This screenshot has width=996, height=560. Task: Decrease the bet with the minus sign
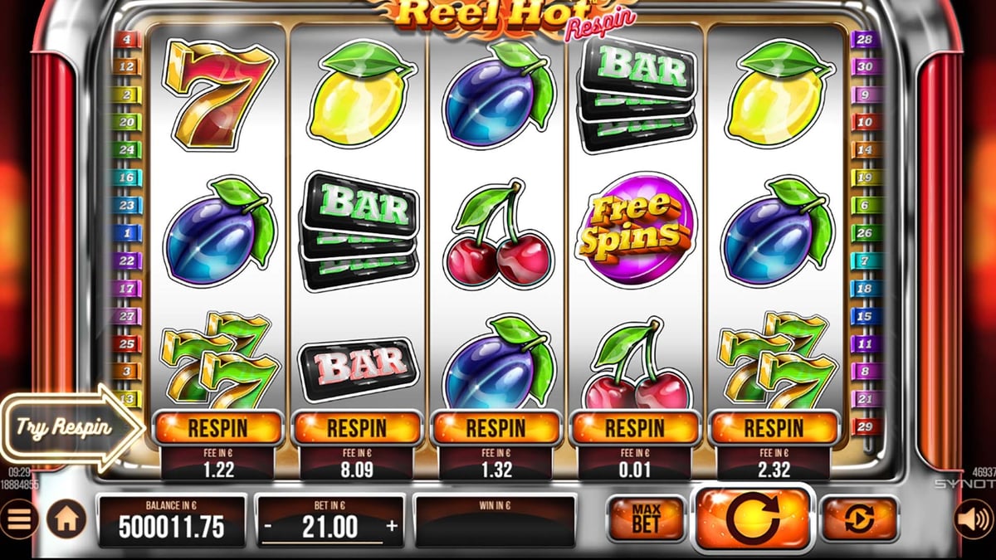pyautogui.click(x=269, y=527)
